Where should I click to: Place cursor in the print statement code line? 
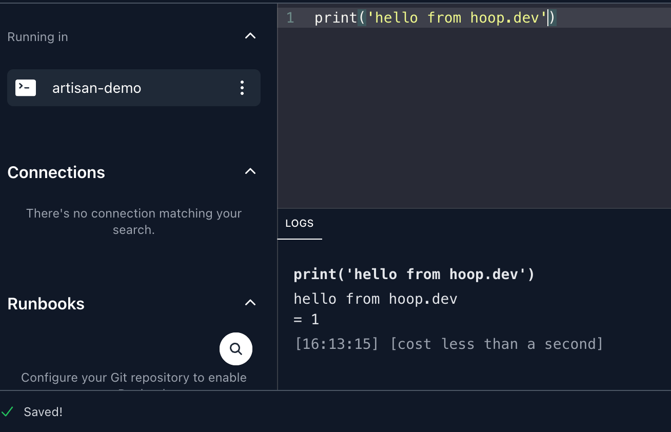coord(435,18)
